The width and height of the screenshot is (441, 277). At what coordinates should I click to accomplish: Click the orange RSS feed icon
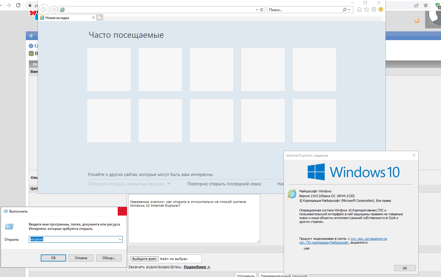417,20
